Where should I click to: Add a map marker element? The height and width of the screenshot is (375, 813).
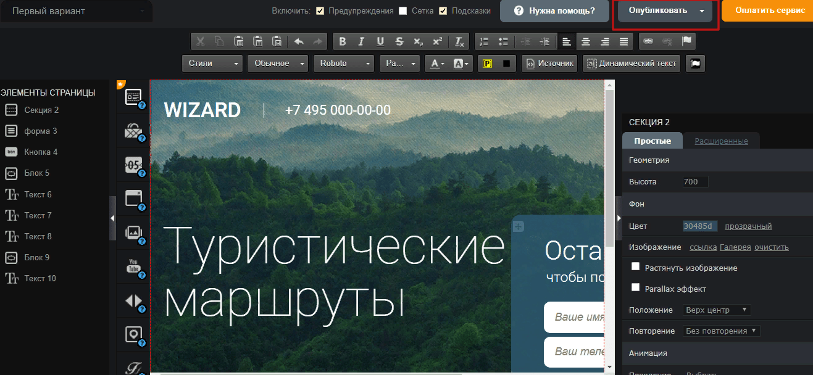[x=134, y=334]
